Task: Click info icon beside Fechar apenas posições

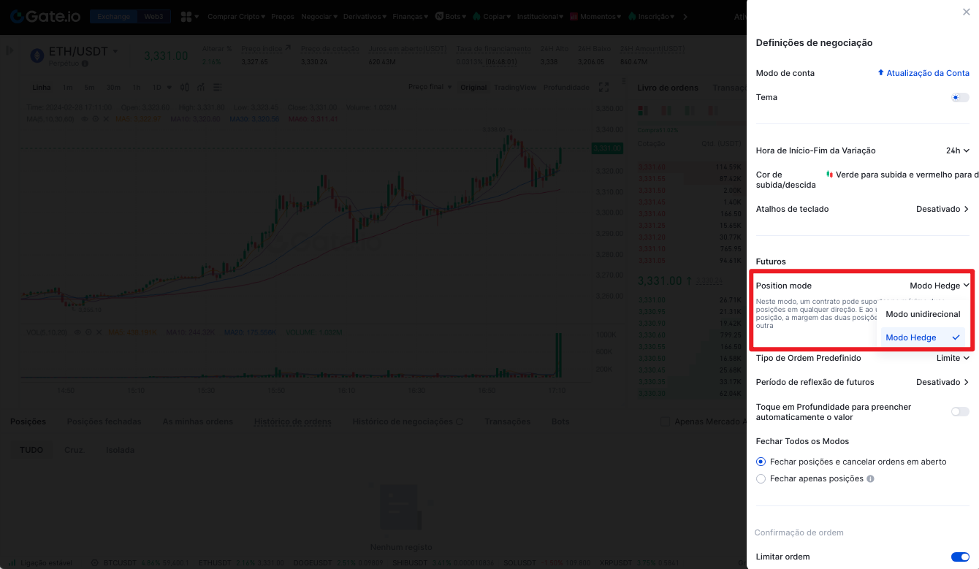Action: point(870,479)
